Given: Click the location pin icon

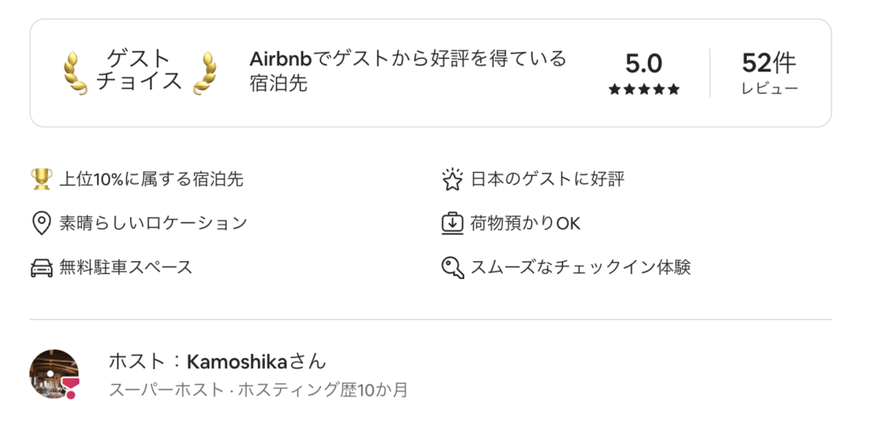Looking at the screenshot, I should click(41, 223).
